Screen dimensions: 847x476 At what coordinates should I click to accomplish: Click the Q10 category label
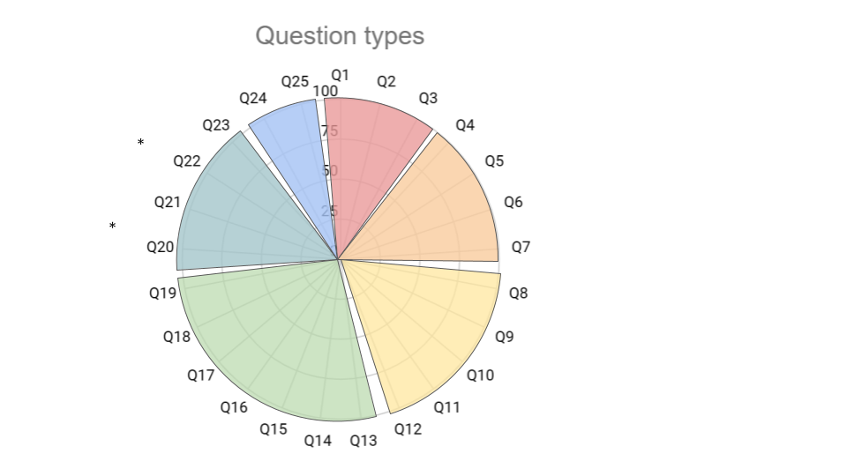pyautogui.click(x=480, y=376)
